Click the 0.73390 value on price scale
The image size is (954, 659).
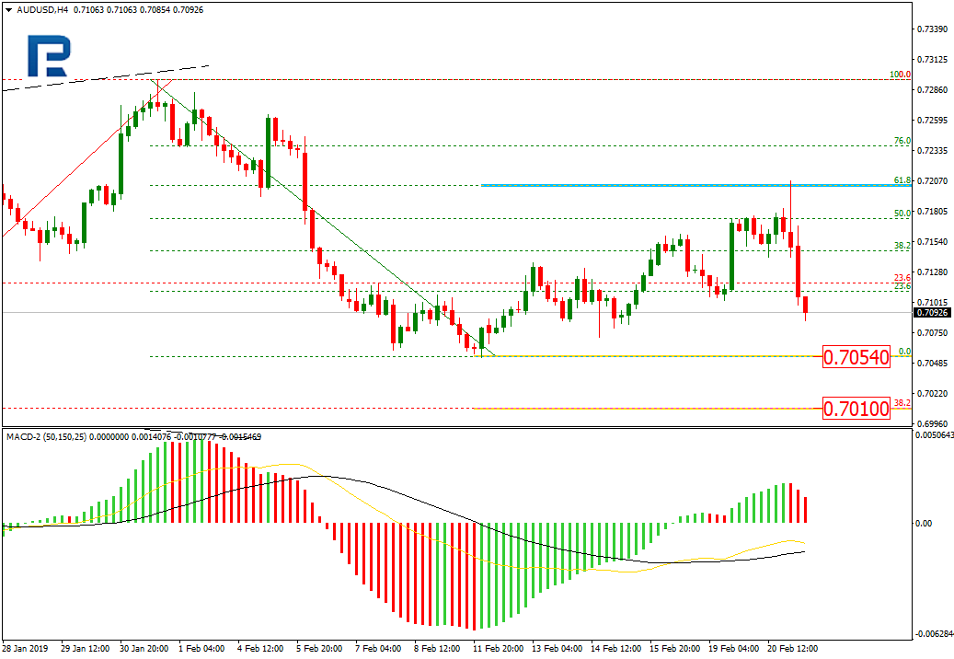[x=931, y=29]
